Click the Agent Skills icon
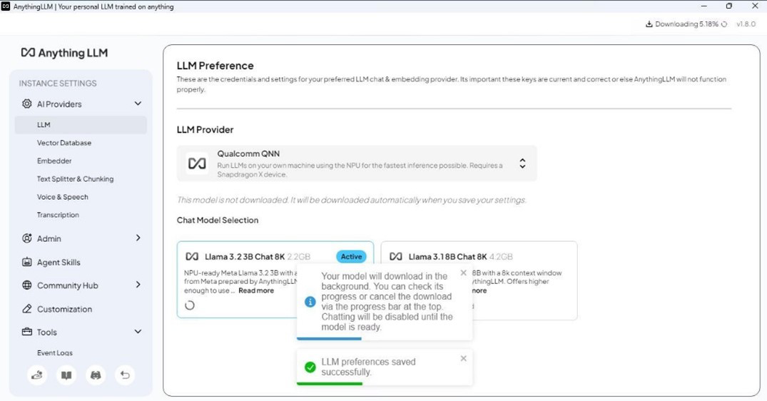This screenshot has width=767, height=401. click(27, 262)
